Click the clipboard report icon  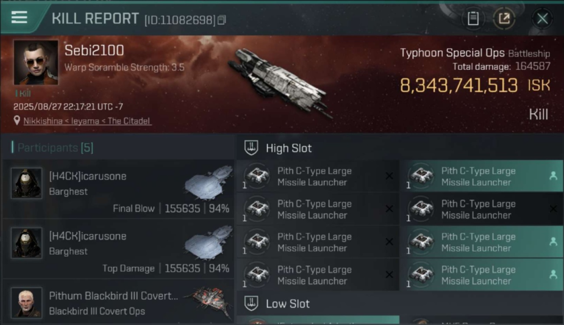point(473,19)
